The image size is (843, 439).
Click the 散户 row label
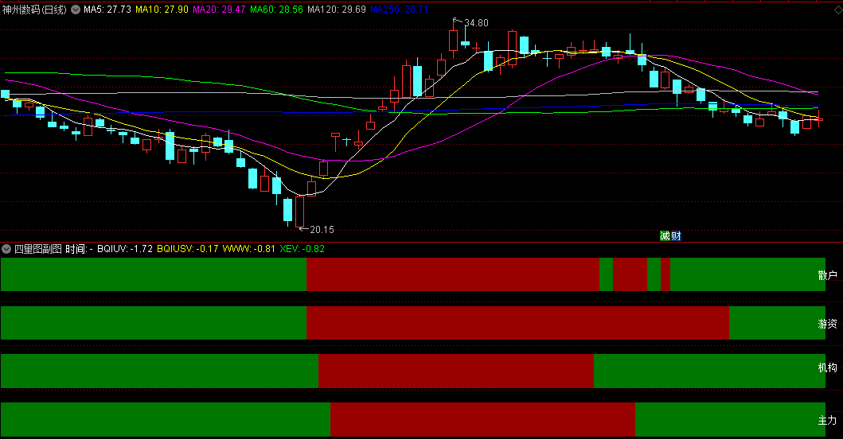[827, 276]
